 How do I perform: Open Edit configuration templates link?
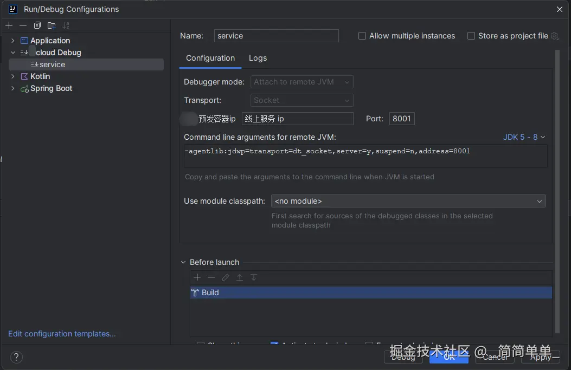[62, 334]
